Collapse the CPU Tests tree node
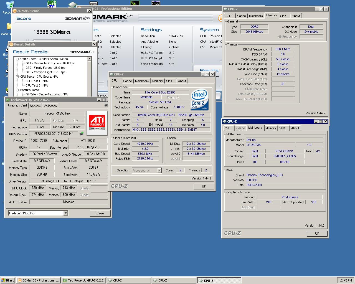 tap(17, 77)
